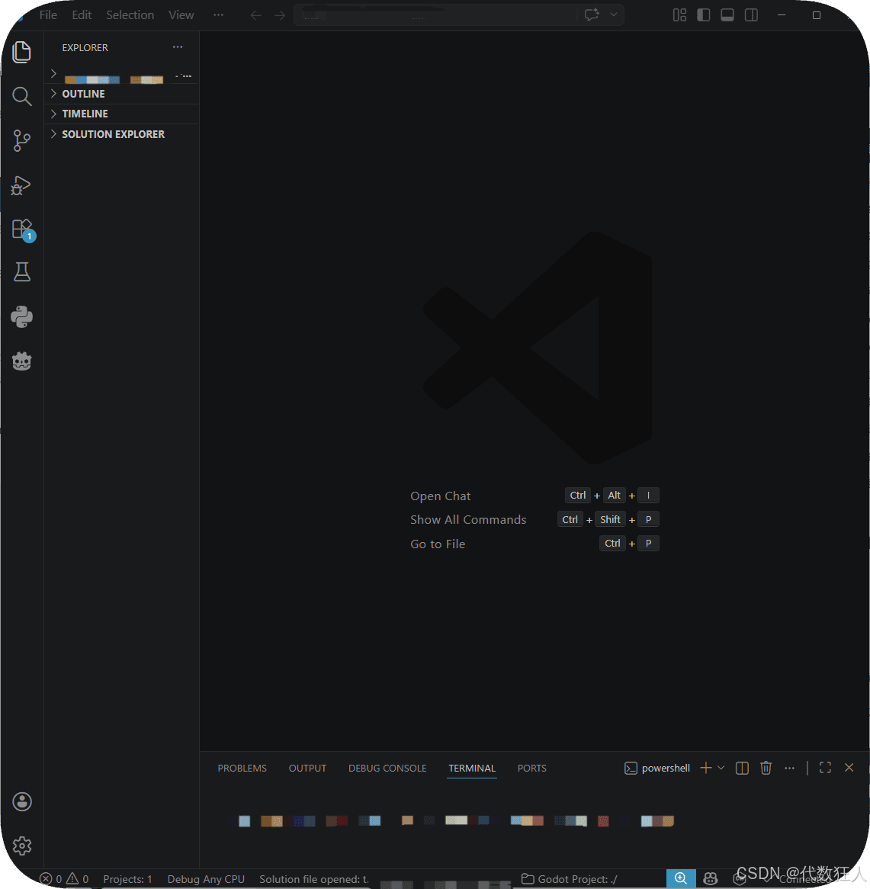This screenshot has height=889, width=870.
Task: Close the terminal panel
Action: pyautogui.click(x=849, y=767)
